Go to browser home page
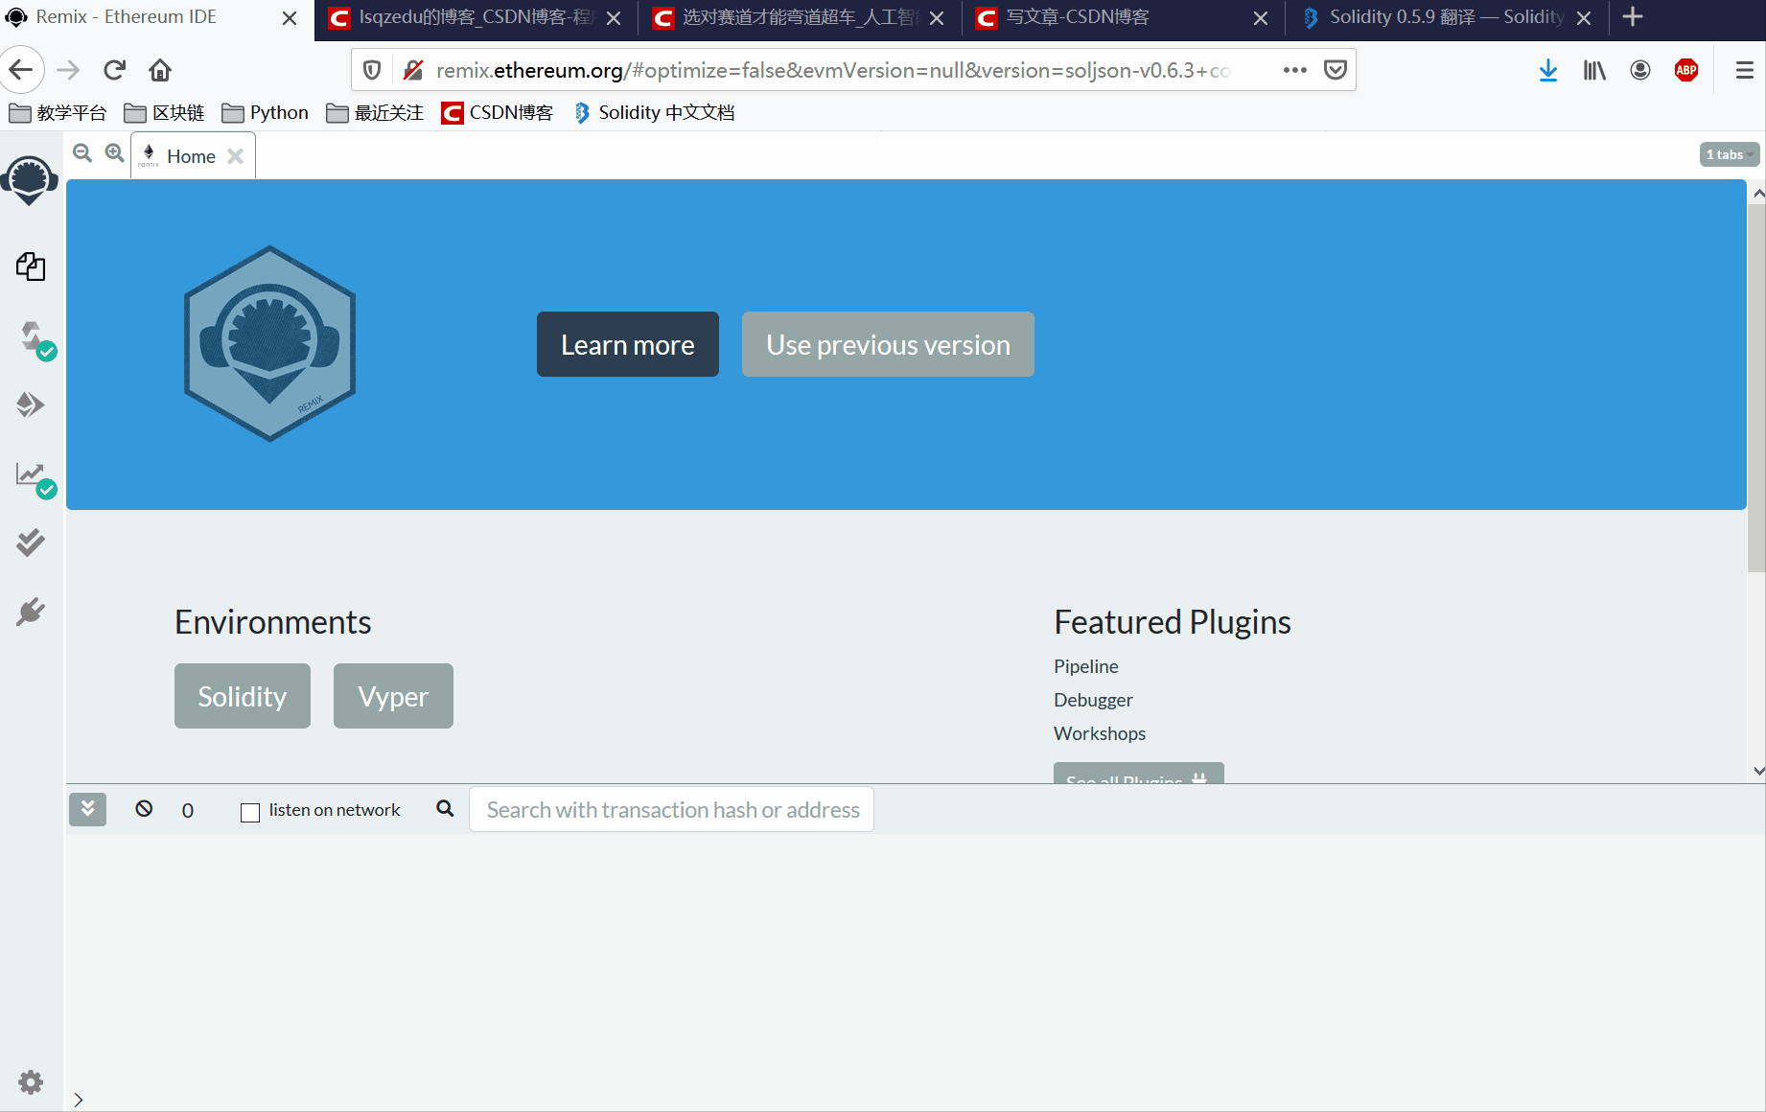The image size is (1766, 1112). (x=160, y=70)
